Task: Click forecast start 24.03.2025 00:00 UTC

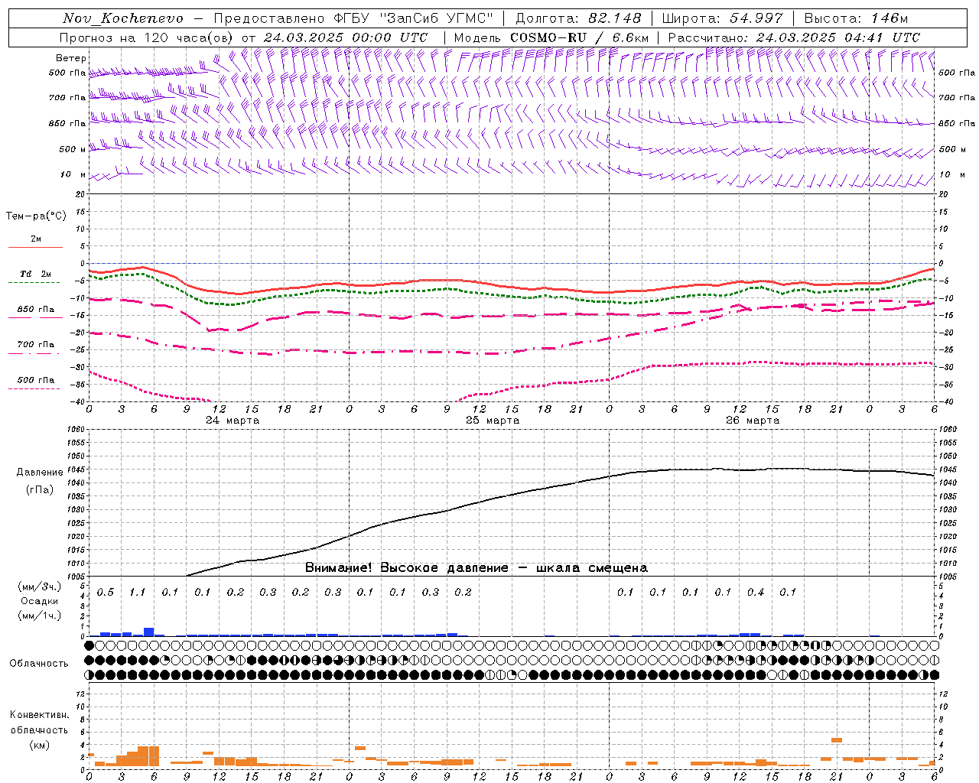Action: click(346, 37)
